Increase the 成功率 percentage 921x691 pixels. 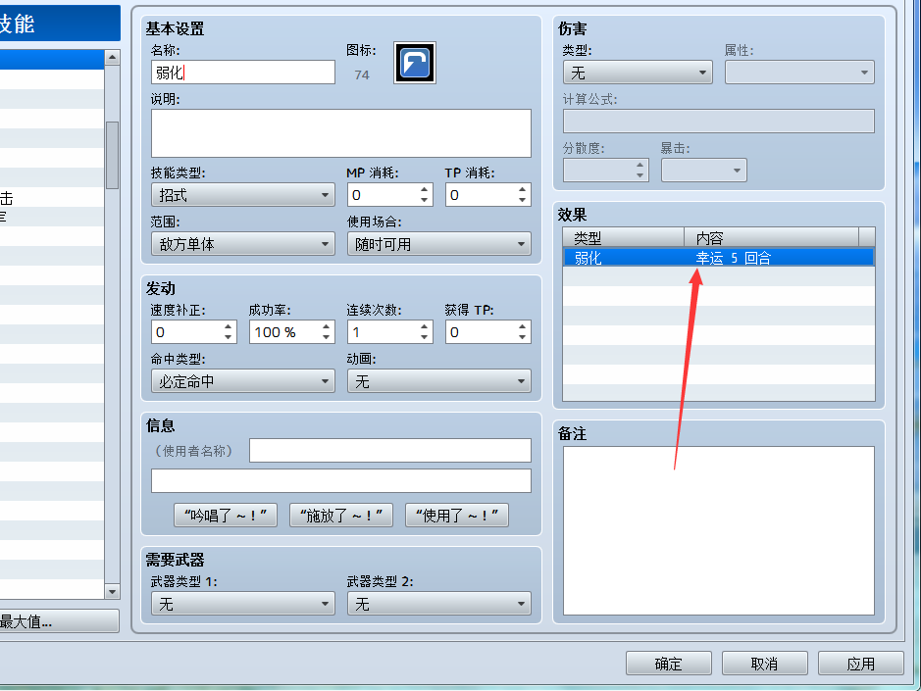[326, 326]
